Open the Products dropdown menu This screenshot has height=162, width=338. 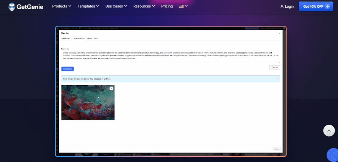point(62,6)
